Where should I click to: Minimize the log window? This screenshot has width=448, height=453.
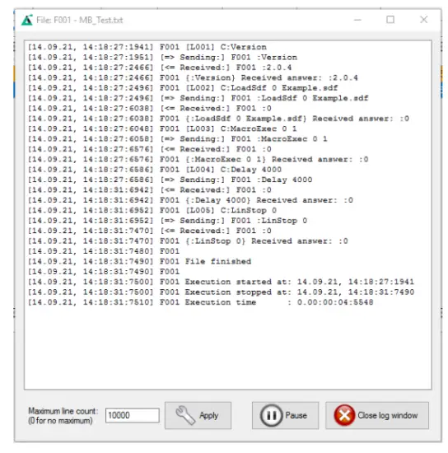pos(357,20)
